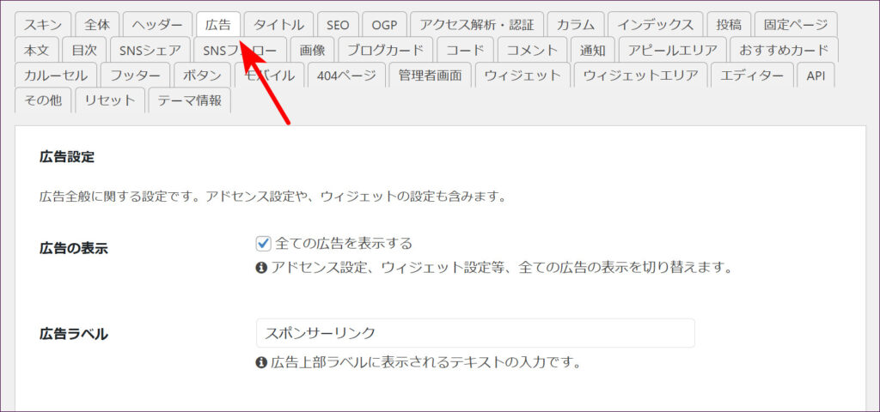
Task: Switch to the ブログカード tab
Action: coord(384,50)
